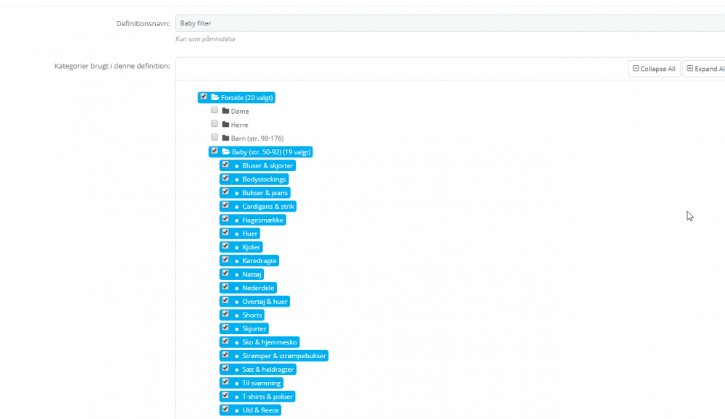Screen dimensions: 725x419
Task: Click the Overtøj & huer category label
Action: [265, 302]
